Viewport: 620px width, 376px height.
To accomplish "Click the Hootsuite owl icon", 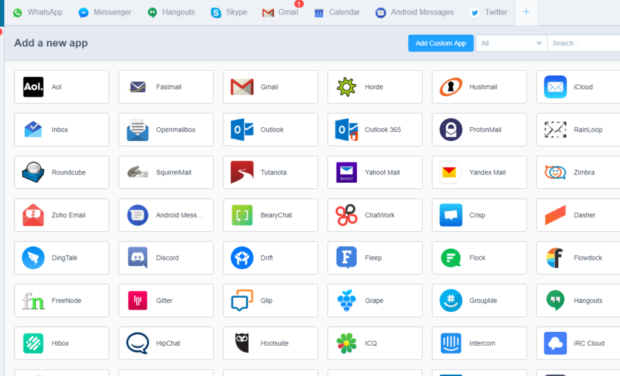I will tap(242, 343).
